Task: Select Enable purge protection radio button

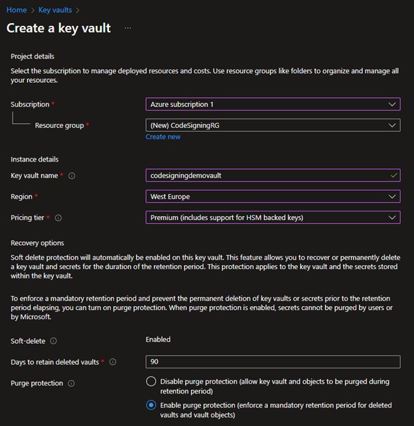Action: pyautogui.click(x=151, y=405)
